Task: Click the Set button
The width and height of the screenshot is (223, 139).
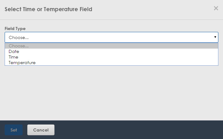Action: (x=14, y=130)
